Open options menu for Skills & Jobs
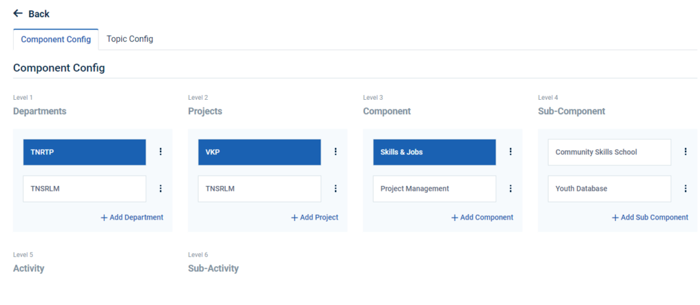The height and width of the screenshot is (305, 700). (x=511, y=152)
